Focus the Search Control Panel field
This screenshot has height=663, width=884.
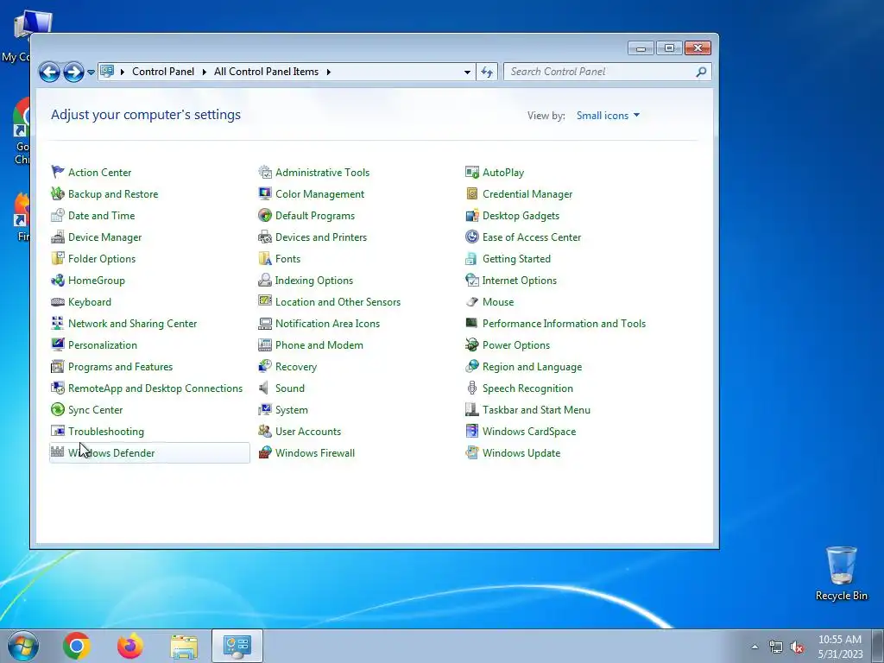click(x=607, y=72)
